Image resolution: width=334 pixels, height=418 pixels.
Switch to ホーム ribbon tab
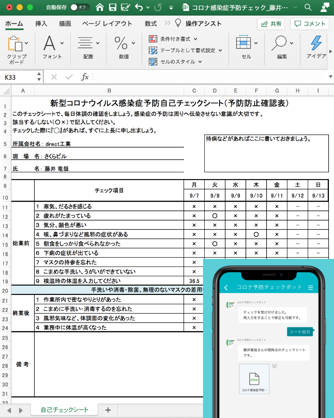point(14,24)
